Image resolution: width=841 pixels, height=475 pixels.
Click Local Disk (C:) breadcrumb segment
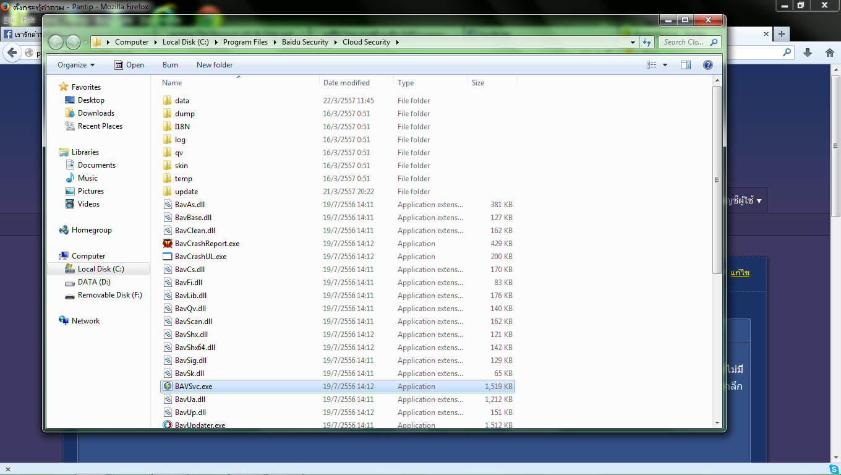(186, 42)
